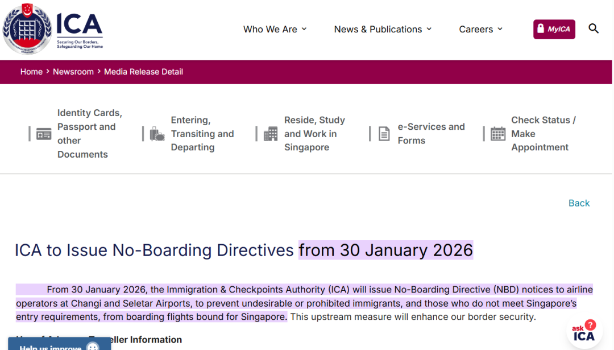Click the document icon for e-Services
The width and height of the screenshot is (614, 350).
384,134
